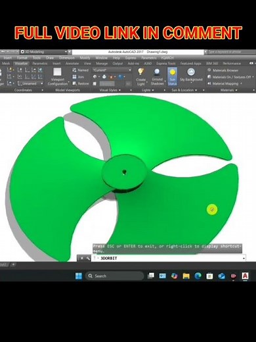Screen dimensions: 256x342
Task: Click the AutoCAD taskbar icon
Action: click(x=245, y=276)
